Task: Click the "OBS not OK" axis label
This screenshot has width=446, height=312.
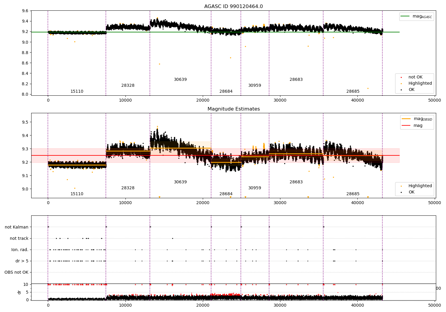Action: pos(17,272)
